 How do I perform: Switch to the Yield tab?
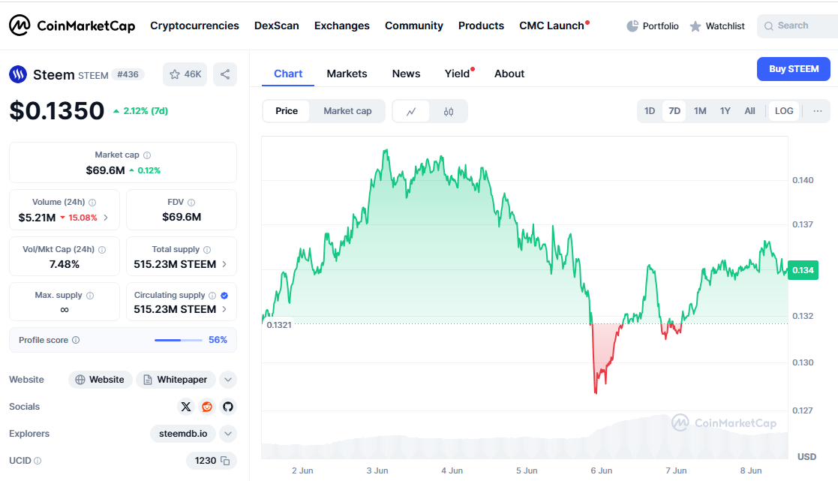(x=458, y=74)
